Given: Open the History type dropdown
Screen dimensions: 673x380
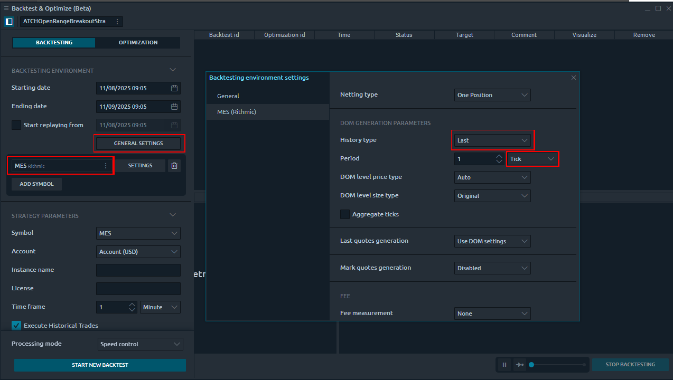Looking at the screenshot, I should tap(492, 140).
